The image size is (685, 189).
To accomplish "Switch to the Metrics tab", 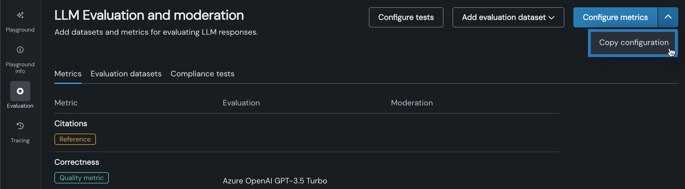I will click(x=68, y=74).
